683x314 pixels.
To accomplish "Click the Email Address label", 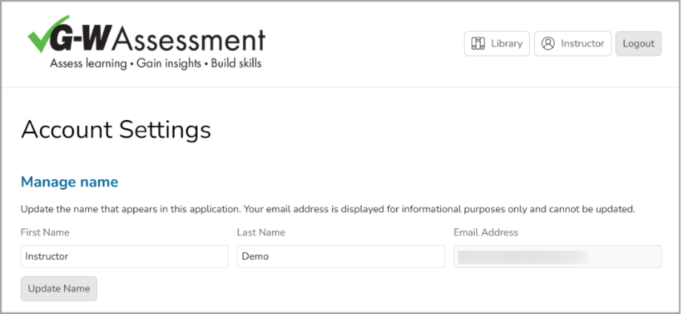I will (x=486, y=233).
